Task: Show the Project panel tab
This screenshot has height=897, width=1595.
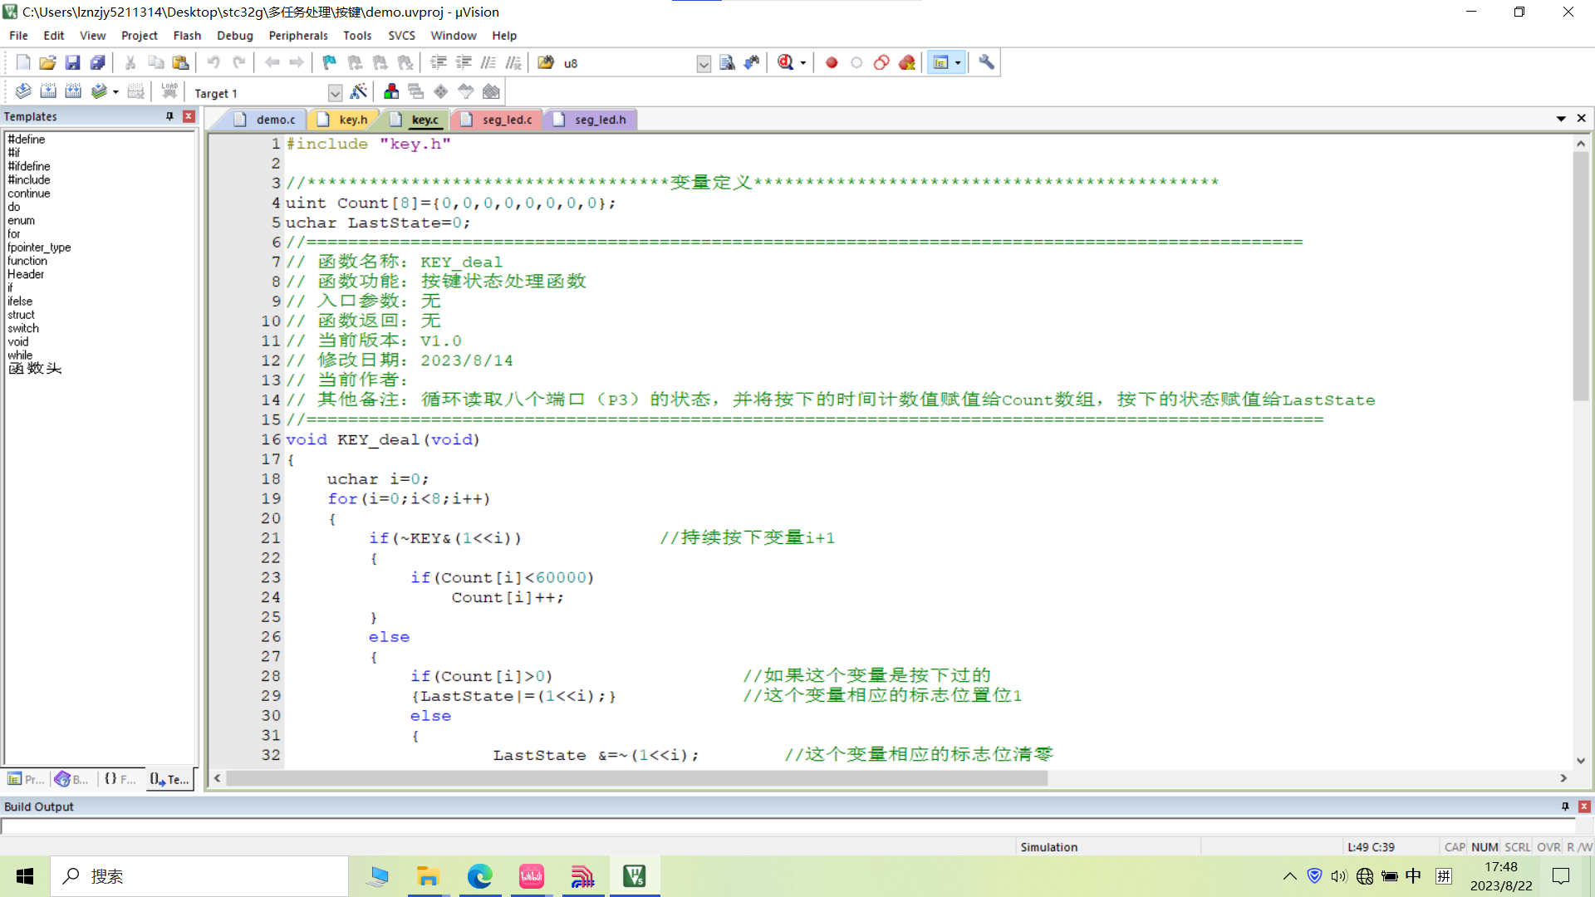Action: pos(26,779)
